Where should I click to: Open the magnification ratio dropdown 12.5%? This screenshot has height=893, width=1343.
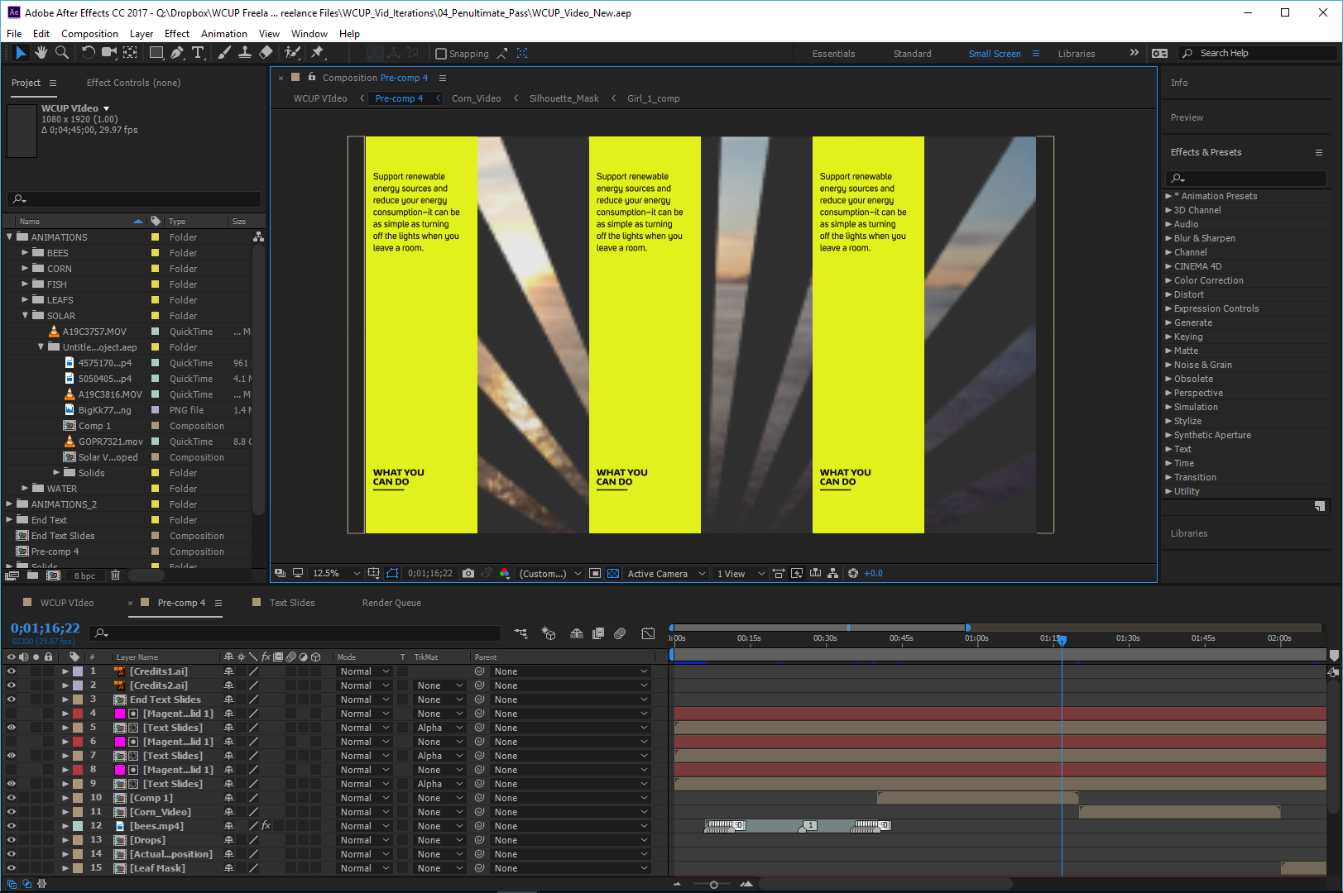point(337,573)
